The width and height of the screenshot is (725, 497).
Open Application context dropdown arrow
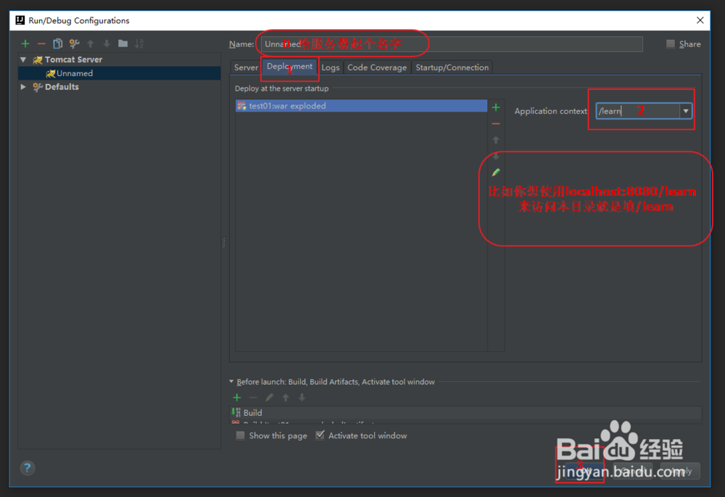pyautogui.click(x=686, y=111)
